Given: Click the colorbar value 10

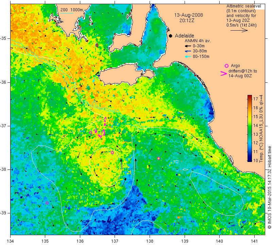Looking at the screenshot, I should point(256,160).
